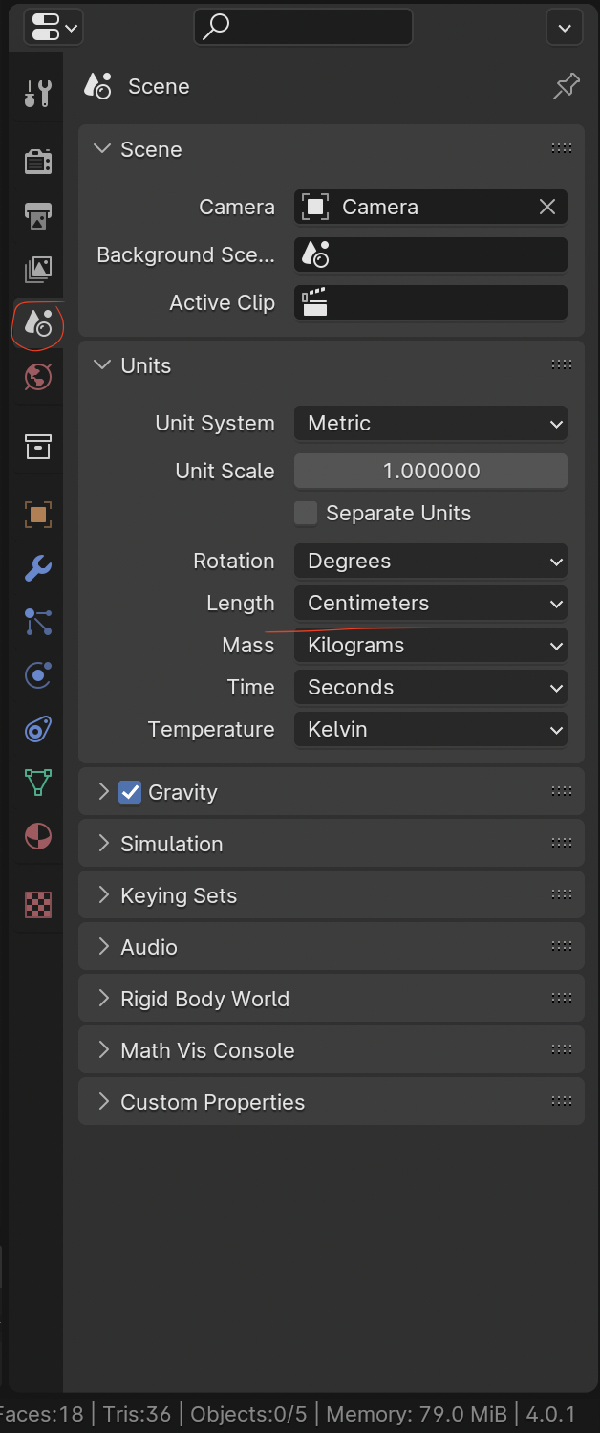Expand the Gravity panel
The width and height of the screenshot is (600, 1433).
[103, 792]
